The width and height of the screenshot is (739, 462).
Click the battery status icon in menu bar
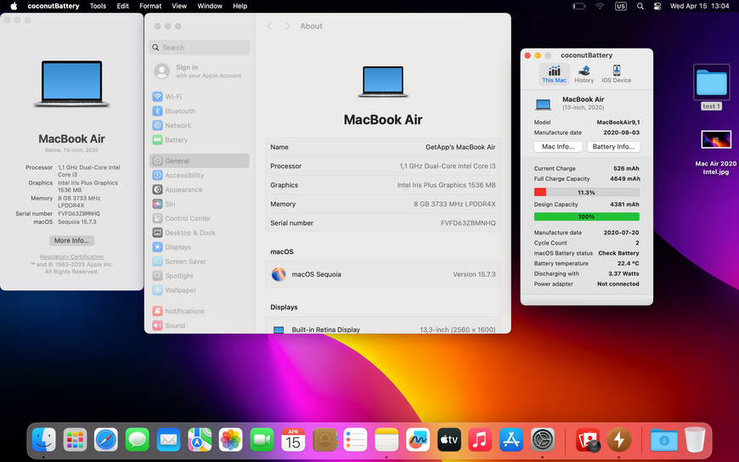[x=579, y=6]
